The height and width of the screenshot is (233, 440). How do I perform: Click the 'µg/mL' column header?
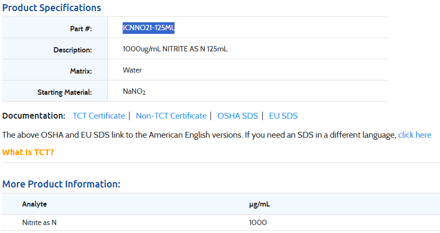tap(260, 204)
